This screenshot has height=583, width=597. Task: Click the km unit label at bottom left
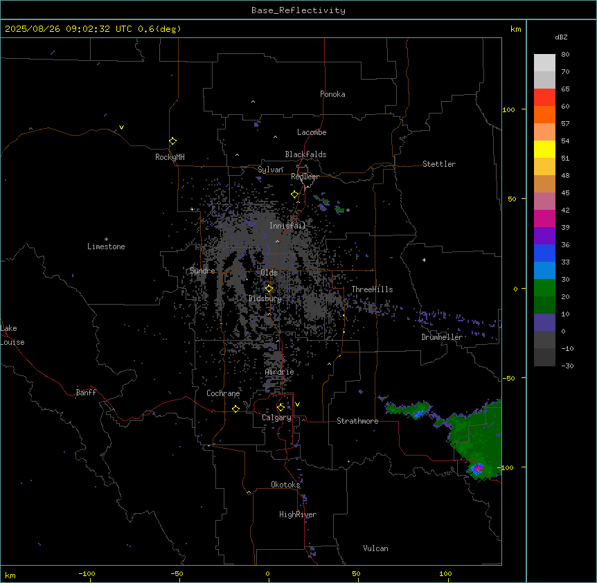10,575
